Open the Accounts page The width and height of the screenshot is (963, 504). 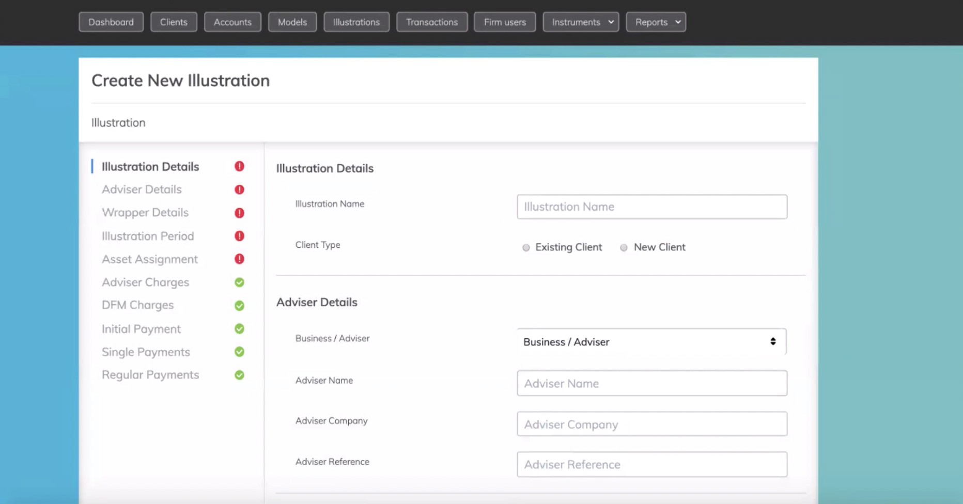[x=232, y=22]
